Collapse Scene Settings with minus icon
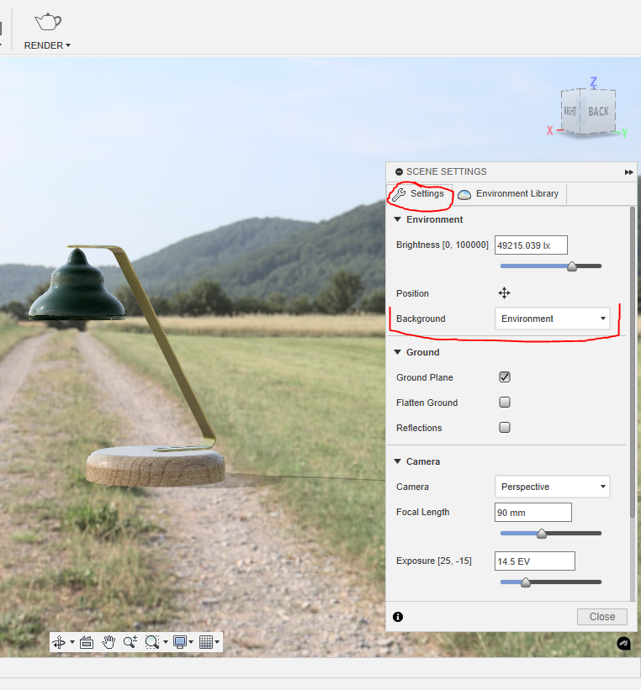This screenshot has height=690, width=641. (399, 172)
